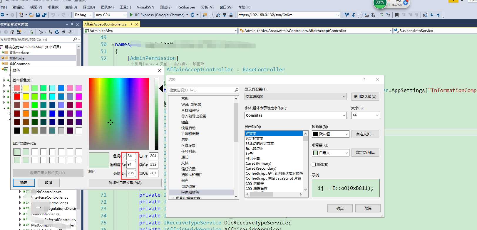Click the hue (色调) input field
Viewport: 477px width, 230px height.
[131, 156]
